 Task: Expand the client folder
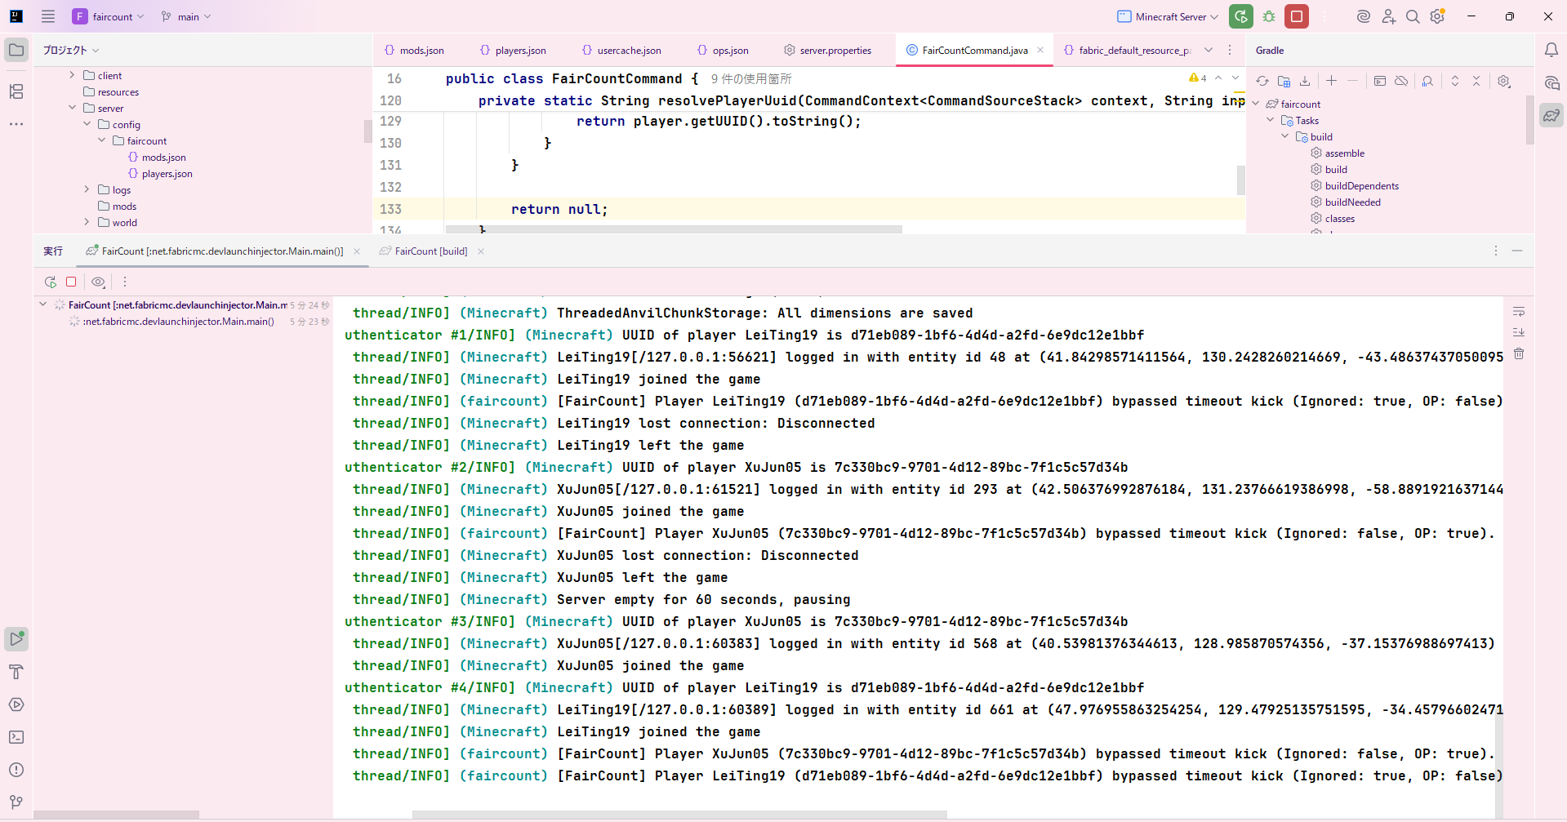(72, 75)
